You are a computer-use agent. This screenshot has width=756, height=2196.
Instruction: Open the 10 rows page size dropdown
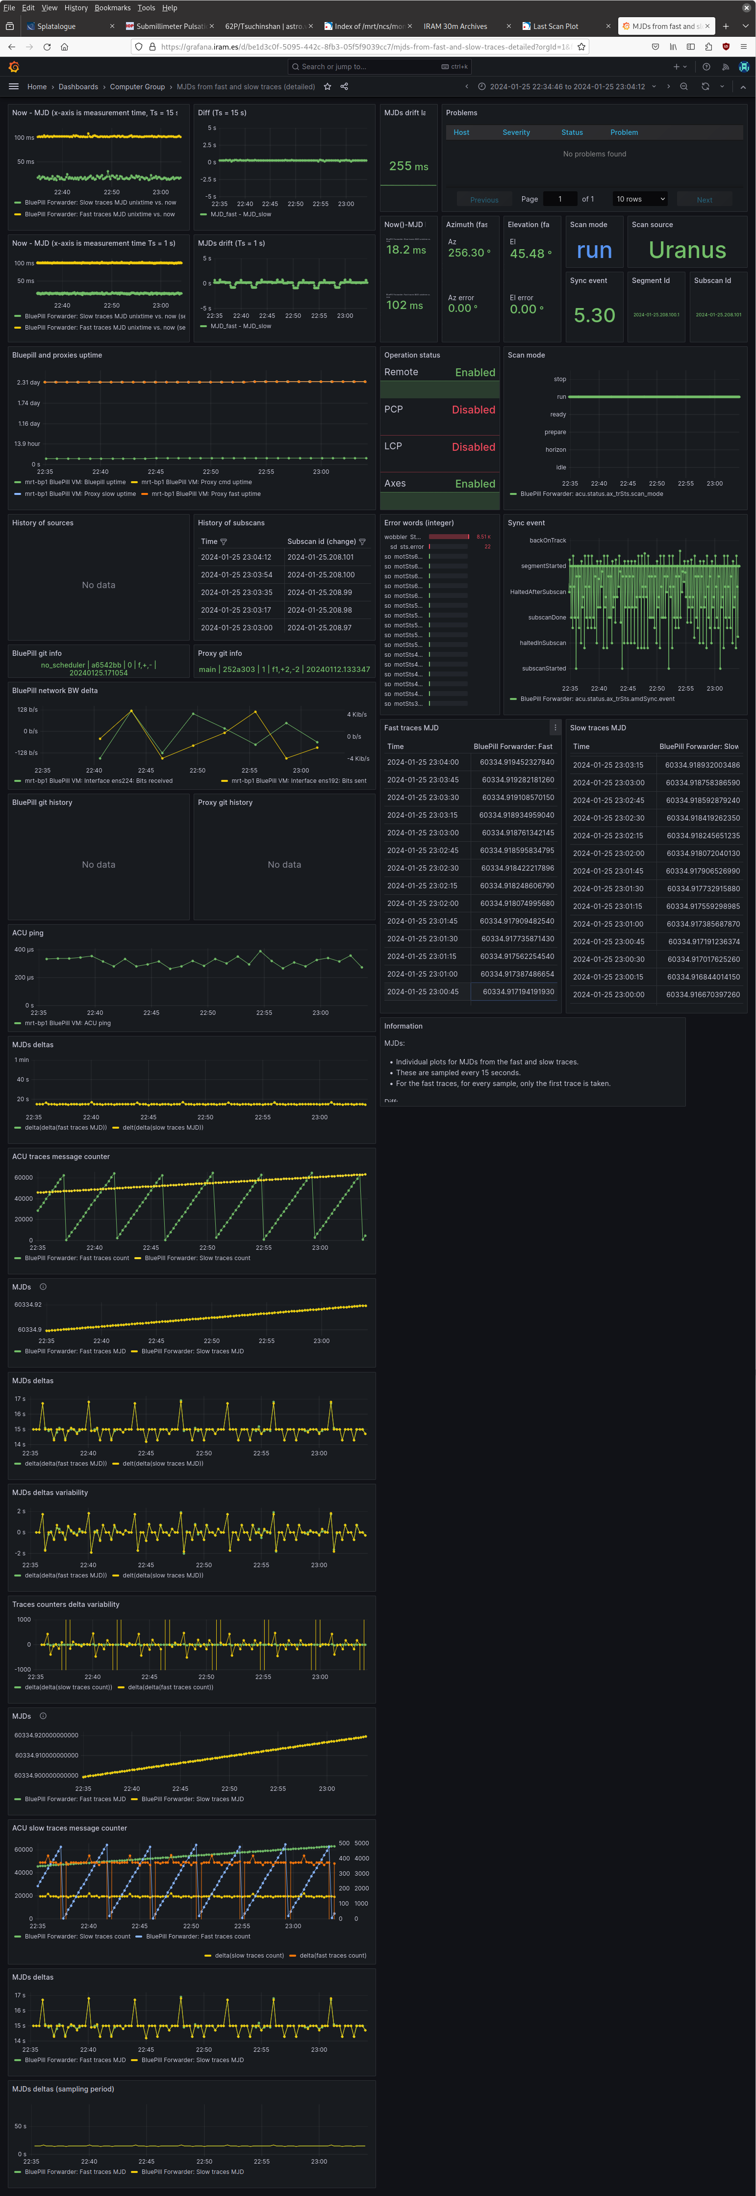click(x=640, y=200)
